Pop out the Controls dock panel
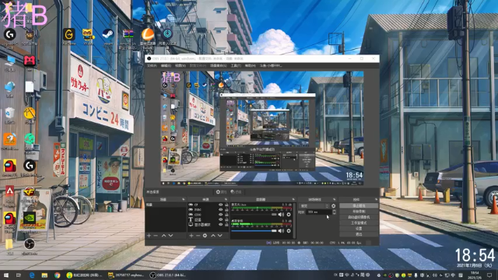498x280 pixels. click(x=376, y=199)
